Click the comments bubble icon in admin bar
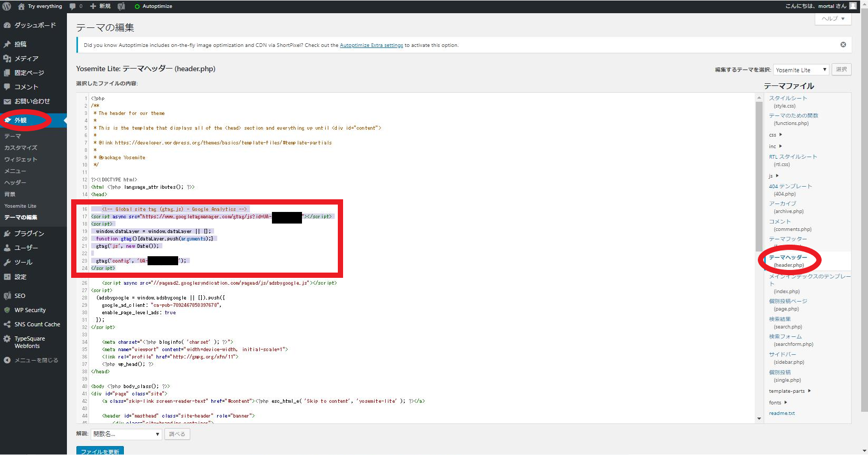The height and width of the screenshot is (455, 868). (x=73, y=6)
